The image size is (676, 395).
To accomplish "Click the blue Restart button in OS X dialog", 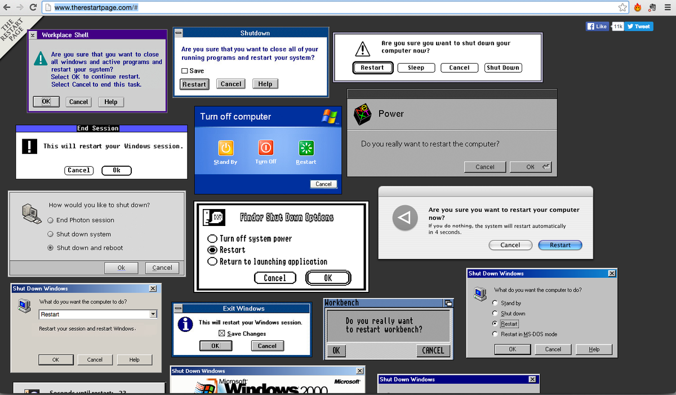I will tap(560, 245).
